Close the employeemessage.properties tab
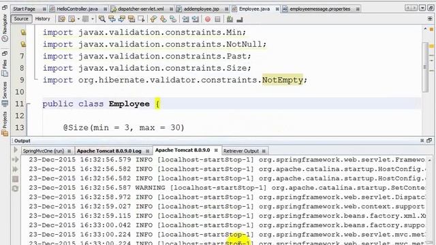 (358, 9)
